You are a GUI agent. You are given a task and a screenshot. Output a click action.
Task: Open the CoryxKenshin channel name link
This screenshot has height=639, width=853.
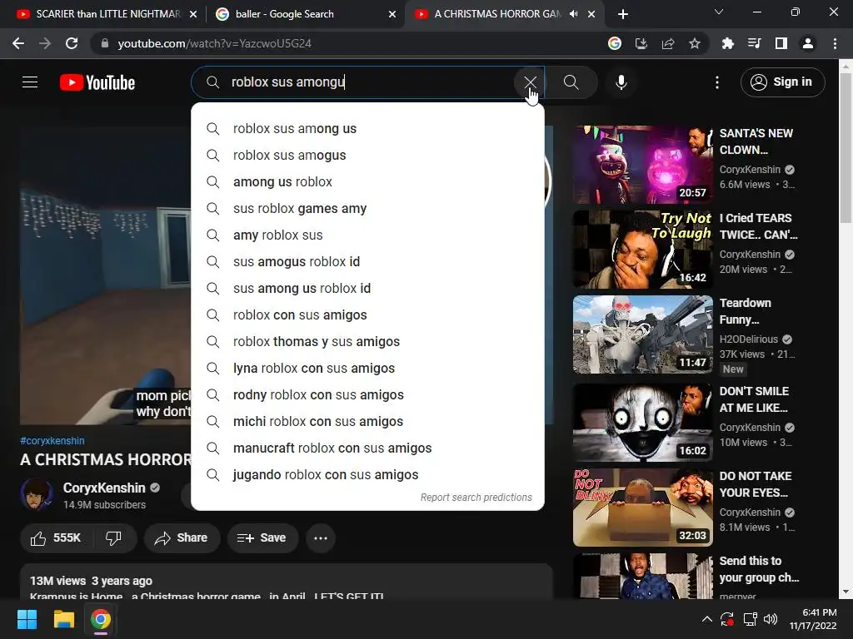tap(104, 488)
